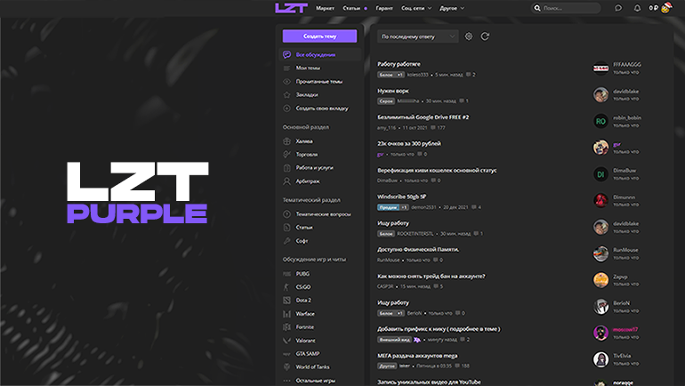
Task: Open GTA SAMP forum icon
Action: tap(286, 354)
